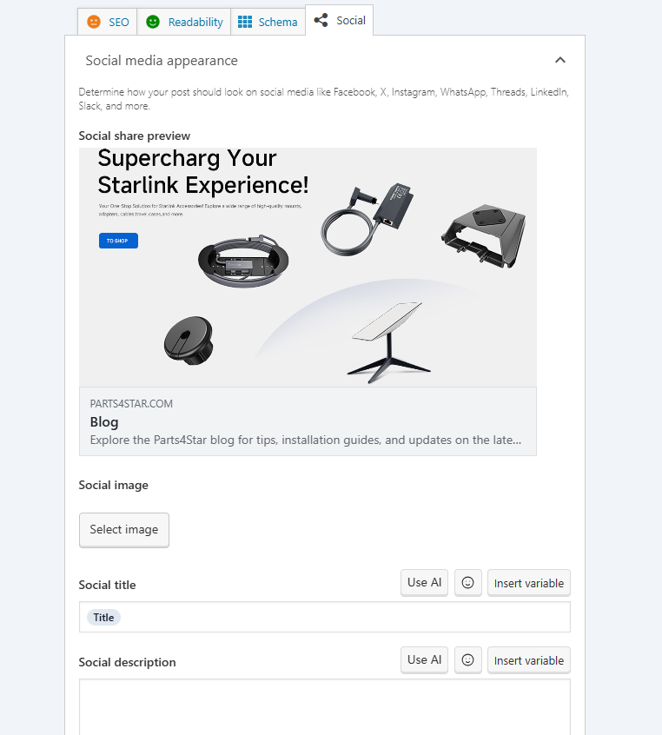Select the Title variable tag

(x=103, y=618)
